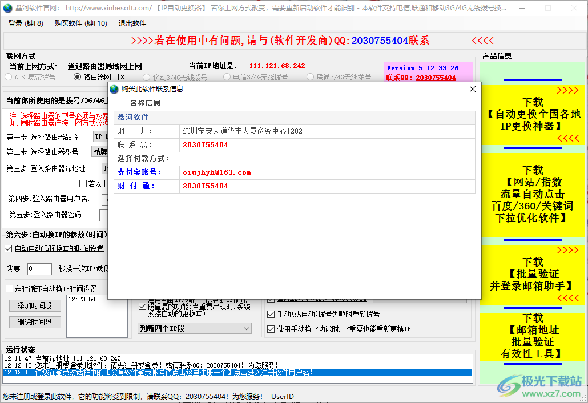Click the UserID status bar entry
Image resolution: width=588 pixels, height=403 pixels.
283,396
